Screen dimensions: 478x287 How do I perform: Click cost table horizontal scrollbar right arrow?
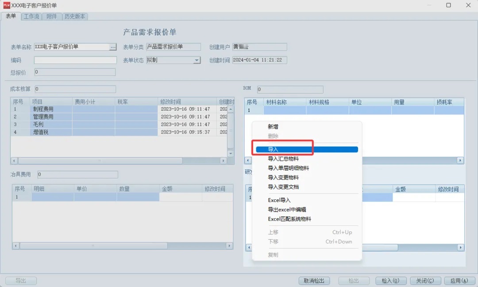(223, 160)
